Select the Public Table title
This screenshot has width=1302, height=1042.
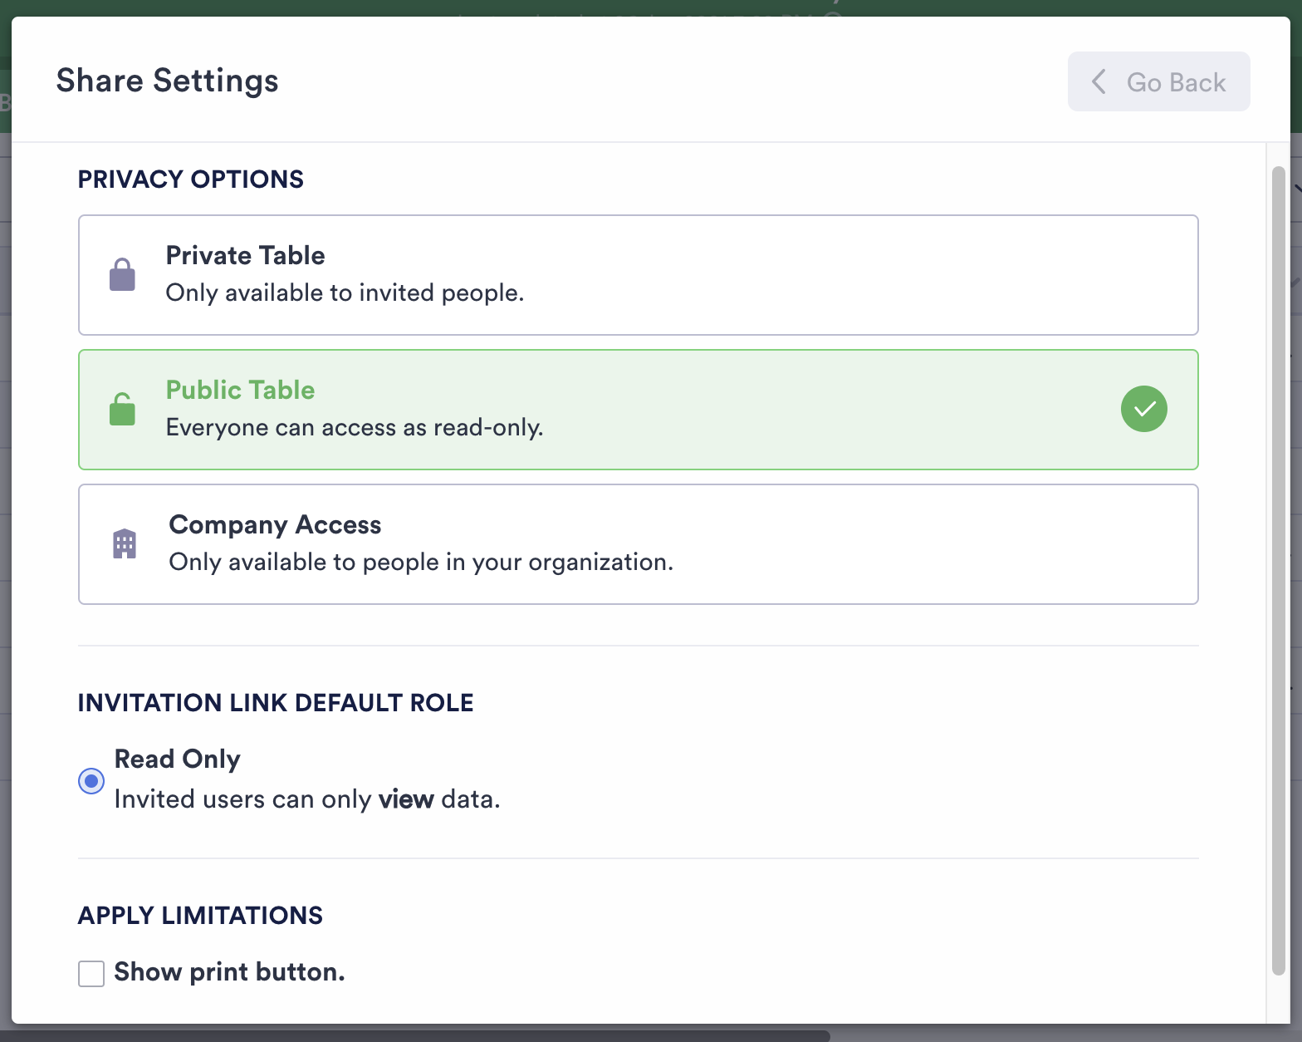coord(240,390)
